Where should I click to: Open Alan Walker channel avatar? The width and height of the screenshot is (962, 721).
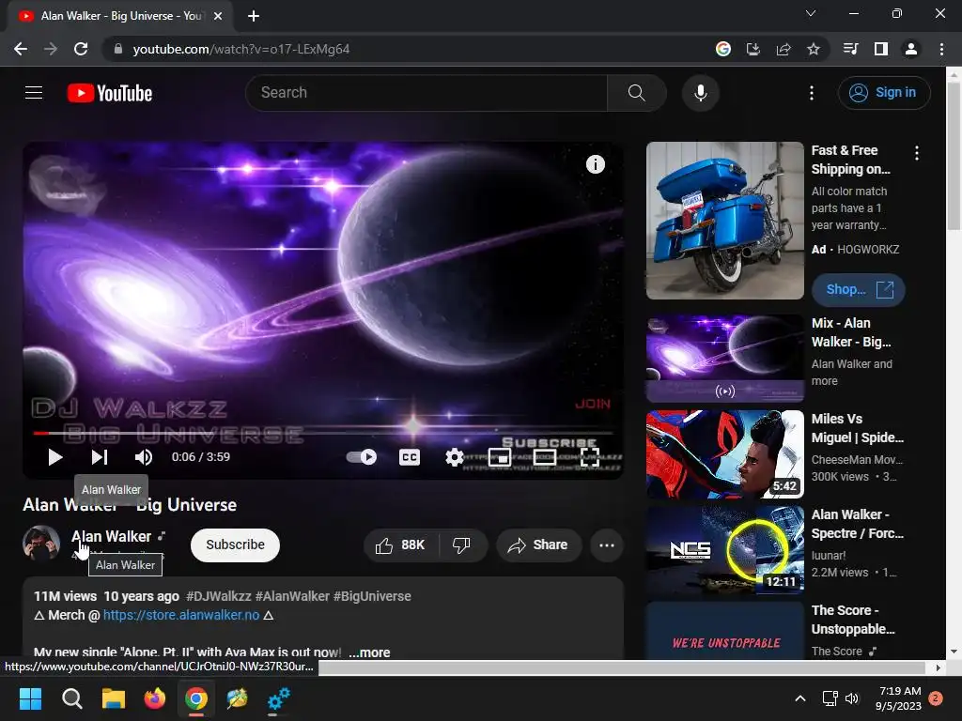(41, 544)
